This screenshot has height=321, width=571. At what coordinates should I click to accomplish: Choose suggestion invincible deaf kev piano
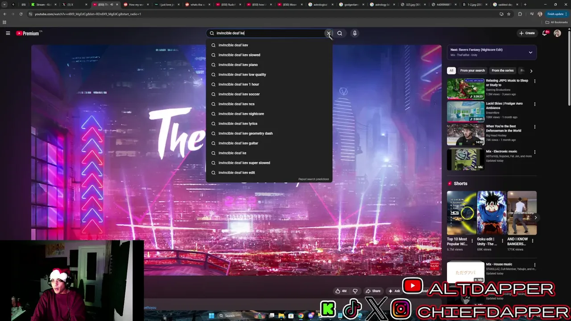coord(269,65)
